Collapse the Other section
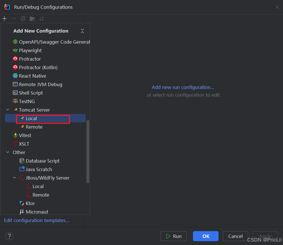This screenshot has height=245, width=283. pos(7,152)
